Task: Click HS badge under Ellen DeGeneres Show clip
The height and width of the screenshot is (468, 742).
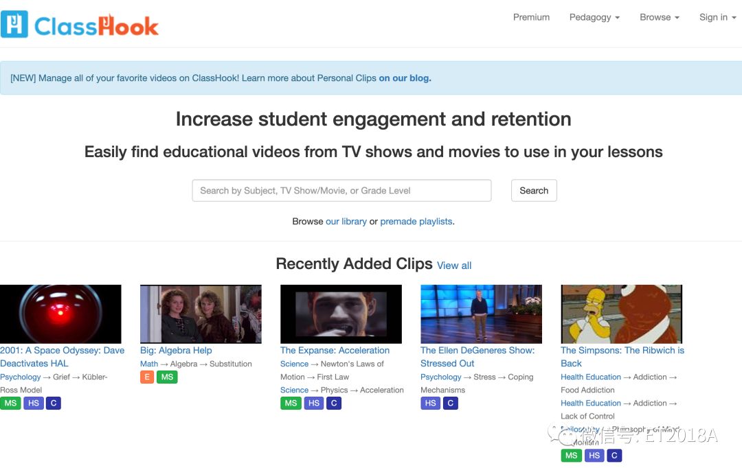Action: coord(431,403)
